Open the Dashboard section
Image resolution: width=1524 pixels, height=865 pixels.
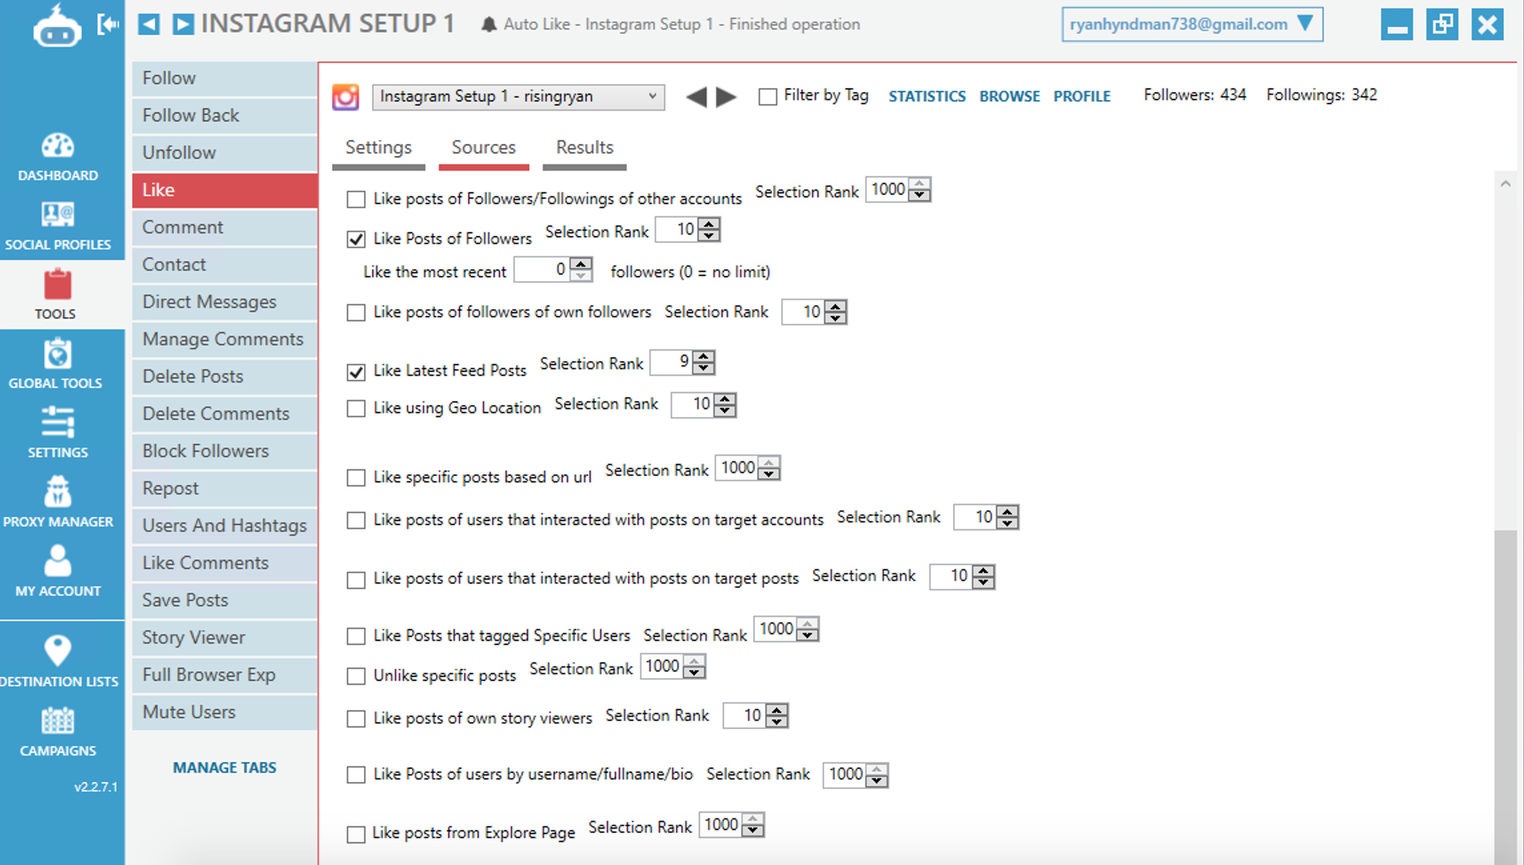click(58, 157)
